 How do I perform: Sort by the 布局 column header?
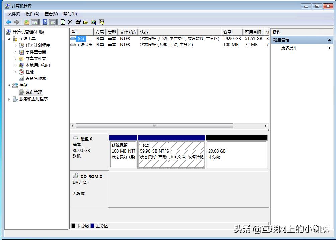pos(99,32)
